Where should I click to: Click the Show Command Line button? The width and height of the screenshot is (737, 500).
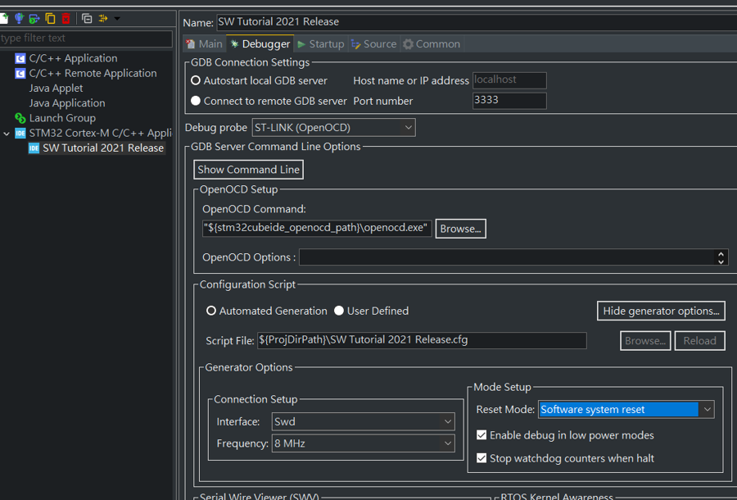pyautogui.click(x=248, y=170)
